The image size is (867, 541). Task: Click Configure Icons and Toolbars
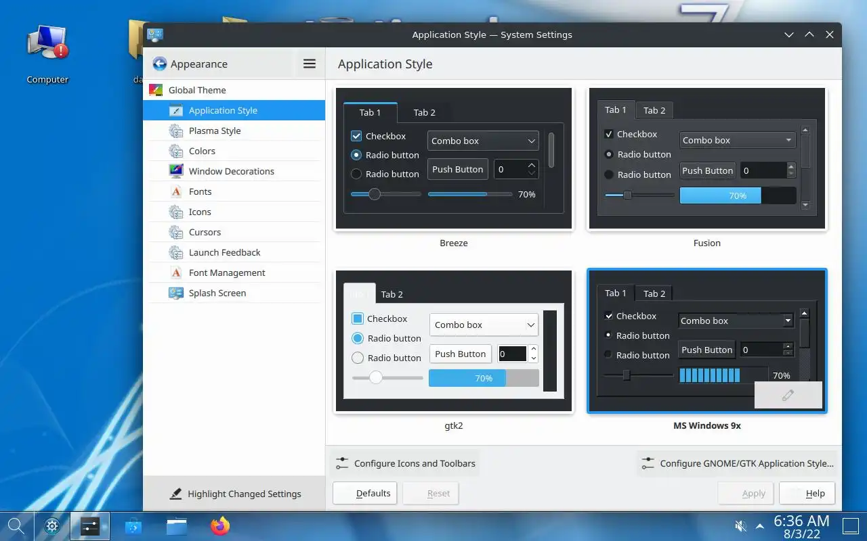click(x=405, y=463)
